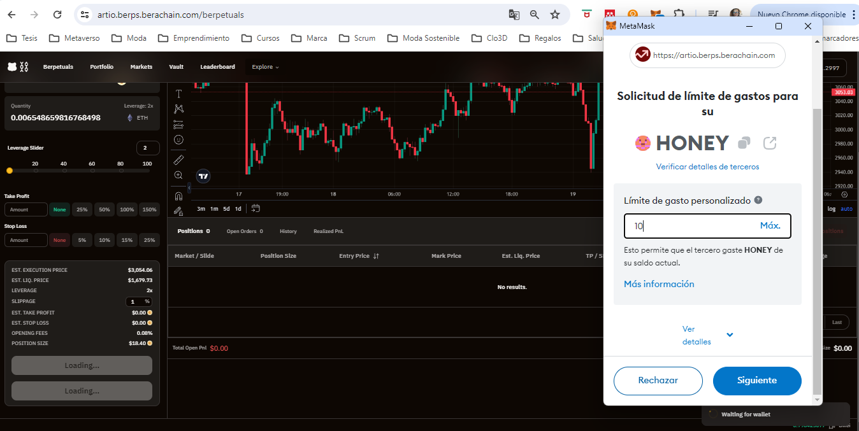The image size is (859, 431).
Task: Open the forecasting and measure tools
Action: click(178, 124)
